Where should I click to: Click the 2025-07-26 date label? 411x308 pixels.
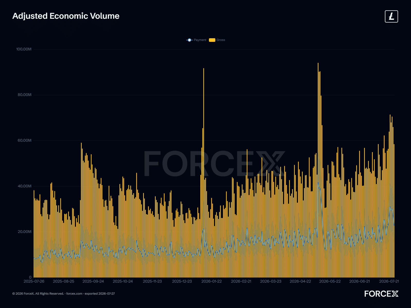click(34, 281)
